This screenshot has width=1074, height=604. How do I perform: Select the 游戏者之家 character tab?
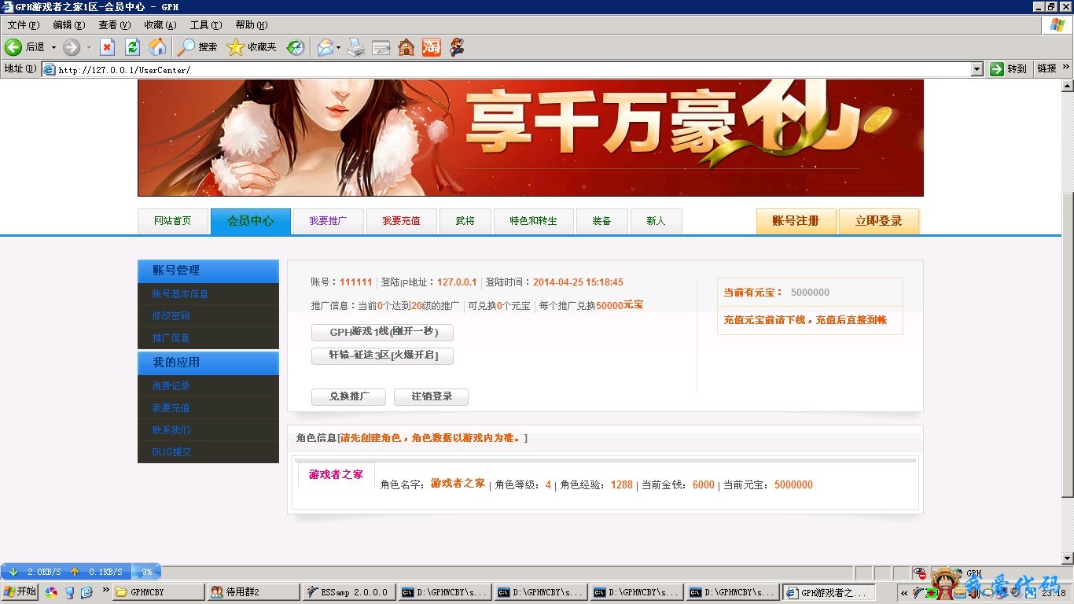(337, 475)
